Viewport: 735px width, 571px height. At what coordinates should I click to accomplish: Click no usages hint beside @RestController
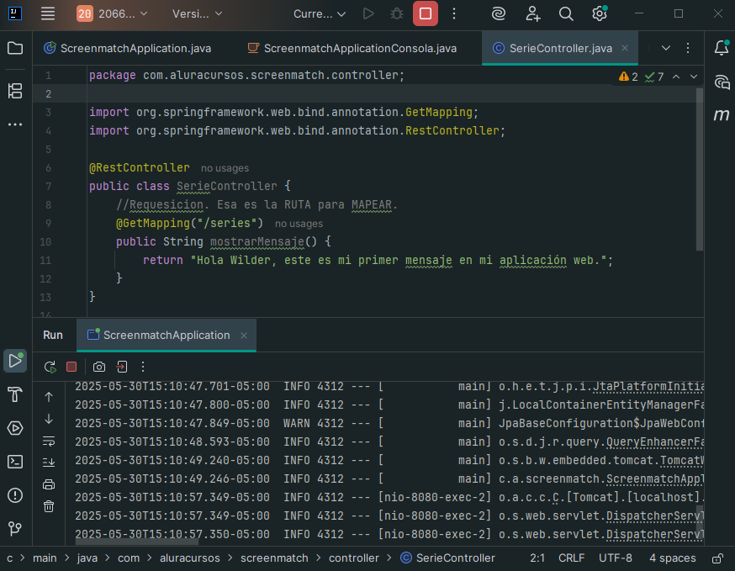225,168
